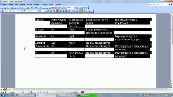Open Print Preview
Screen dimensions: 173x97
(15, 8)
